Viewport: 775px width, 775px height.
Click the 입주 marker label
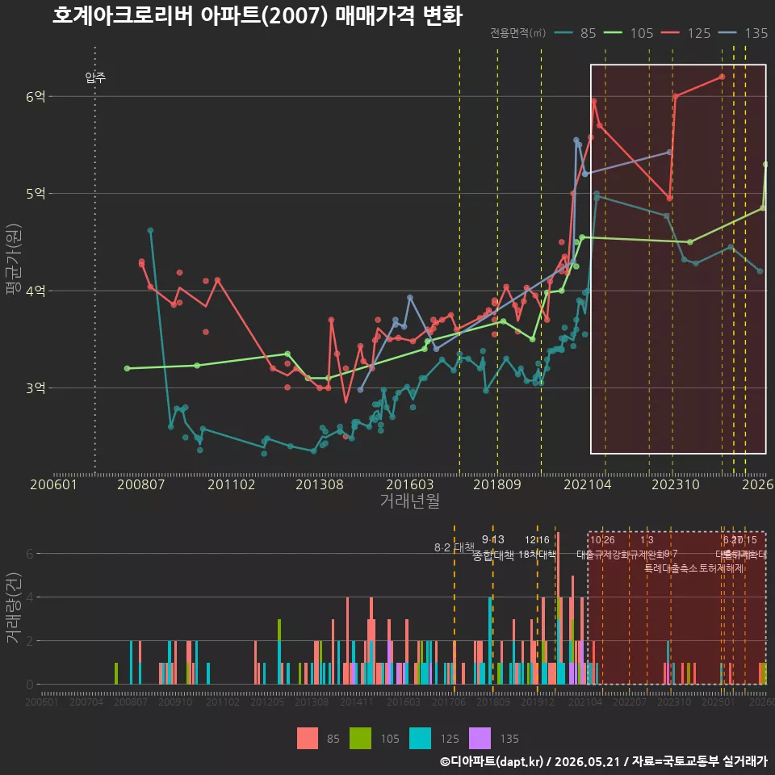coord(95,77)
